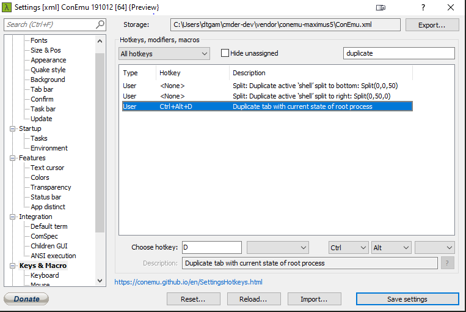This screenshot has height=312, width=466.
Task: Click the search magnifier icon
Action: pyautogui.click(x=100, y=24)
